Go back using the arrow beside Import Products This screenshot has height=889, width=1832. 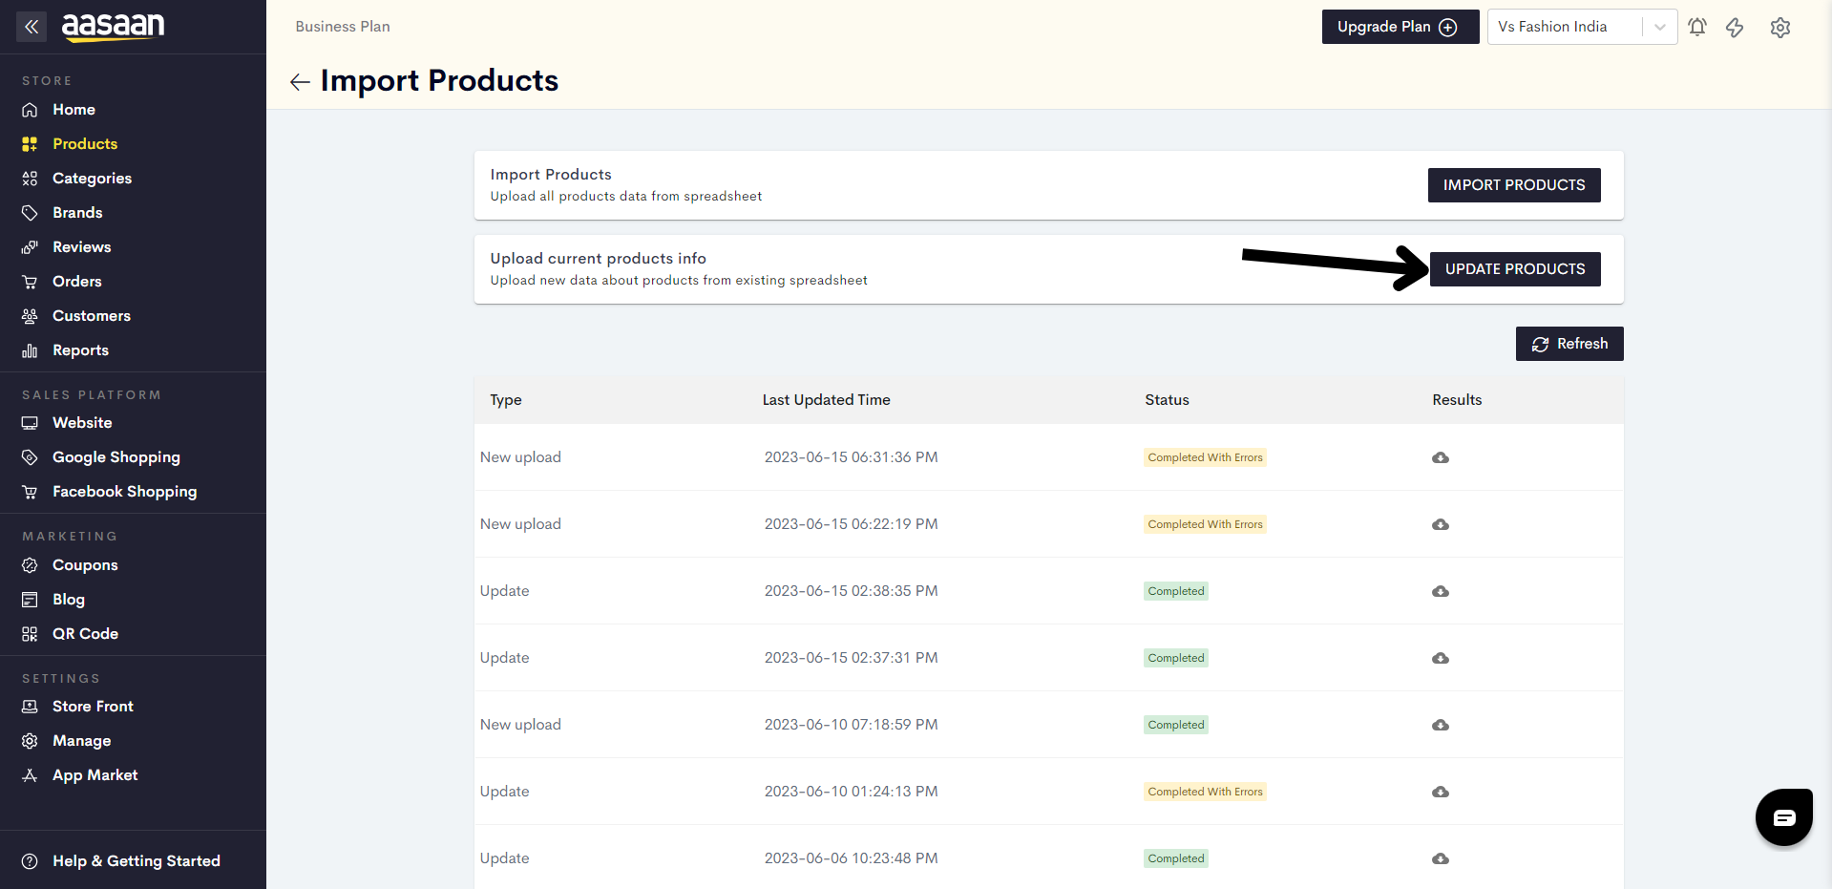(x=300, y=82)
